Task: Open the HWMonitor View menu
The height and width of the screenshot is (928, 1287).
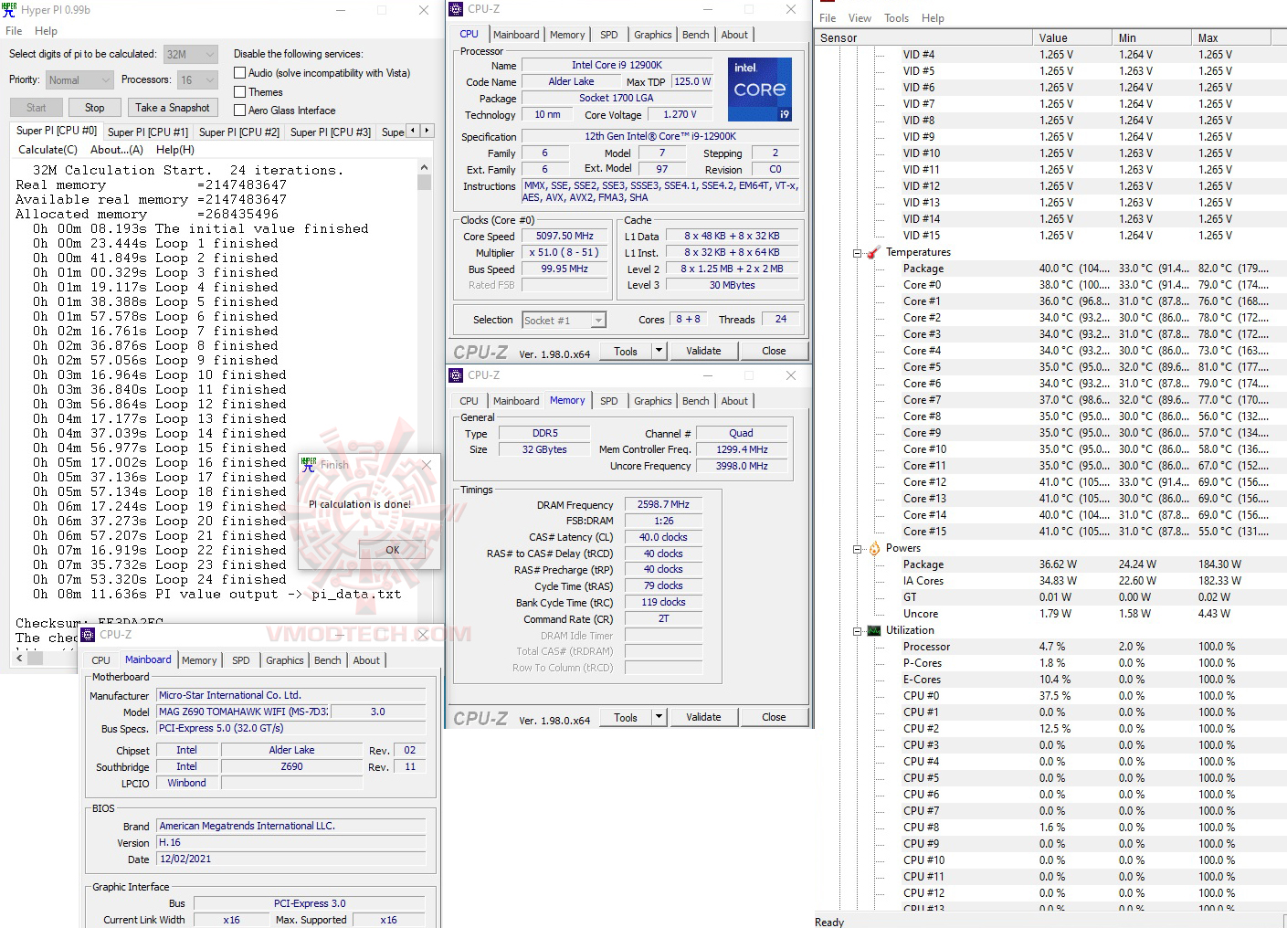Action: pos(860,18)
